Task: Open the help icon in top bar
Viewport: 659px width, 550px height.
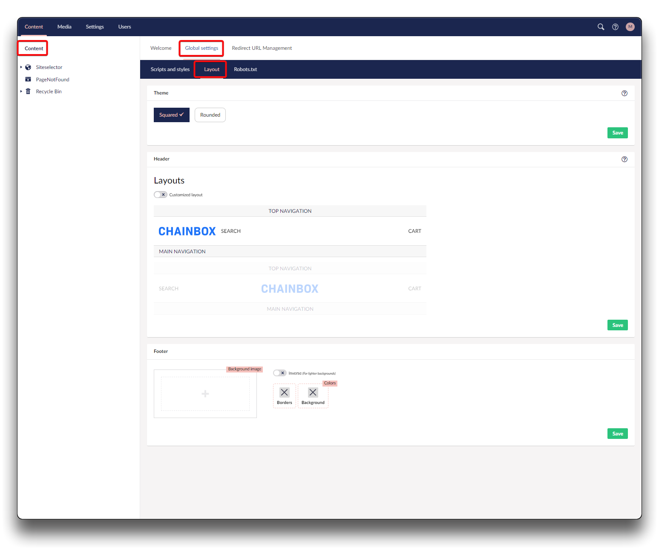Action: point(615,27)
